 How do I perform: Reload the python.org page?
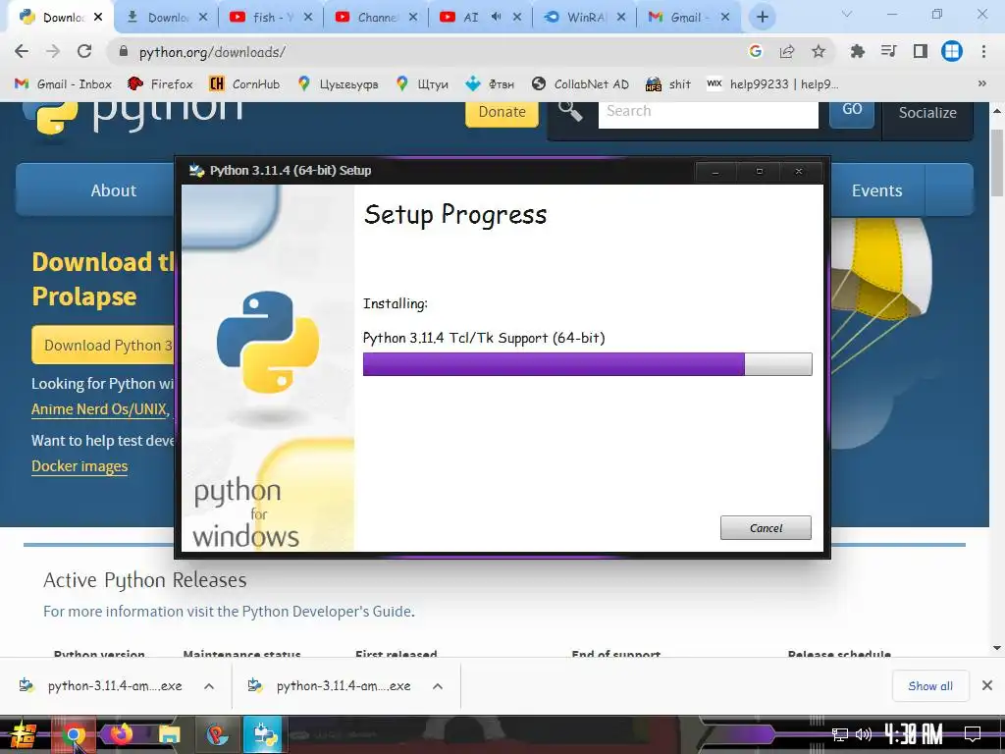84,51
